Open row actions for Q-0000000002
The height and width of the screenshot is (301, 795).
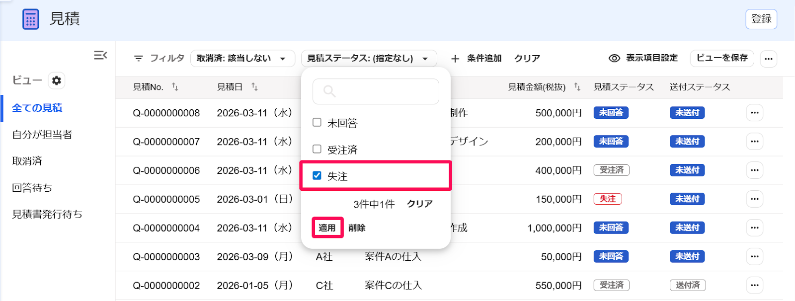tap(755, 286)
